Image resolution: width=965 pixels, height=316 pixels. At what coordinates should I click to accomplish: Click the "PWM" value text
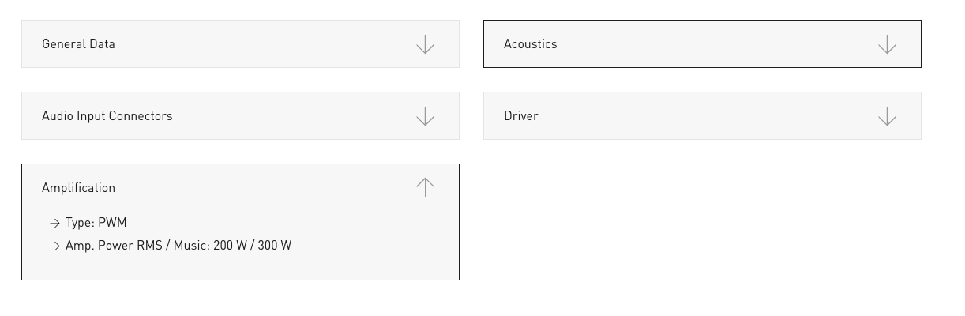click(112, 223)
